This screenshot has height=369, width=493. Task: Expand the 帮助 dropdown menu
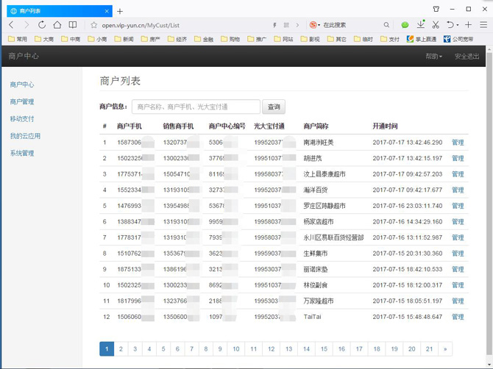click(x=433, y=57)
